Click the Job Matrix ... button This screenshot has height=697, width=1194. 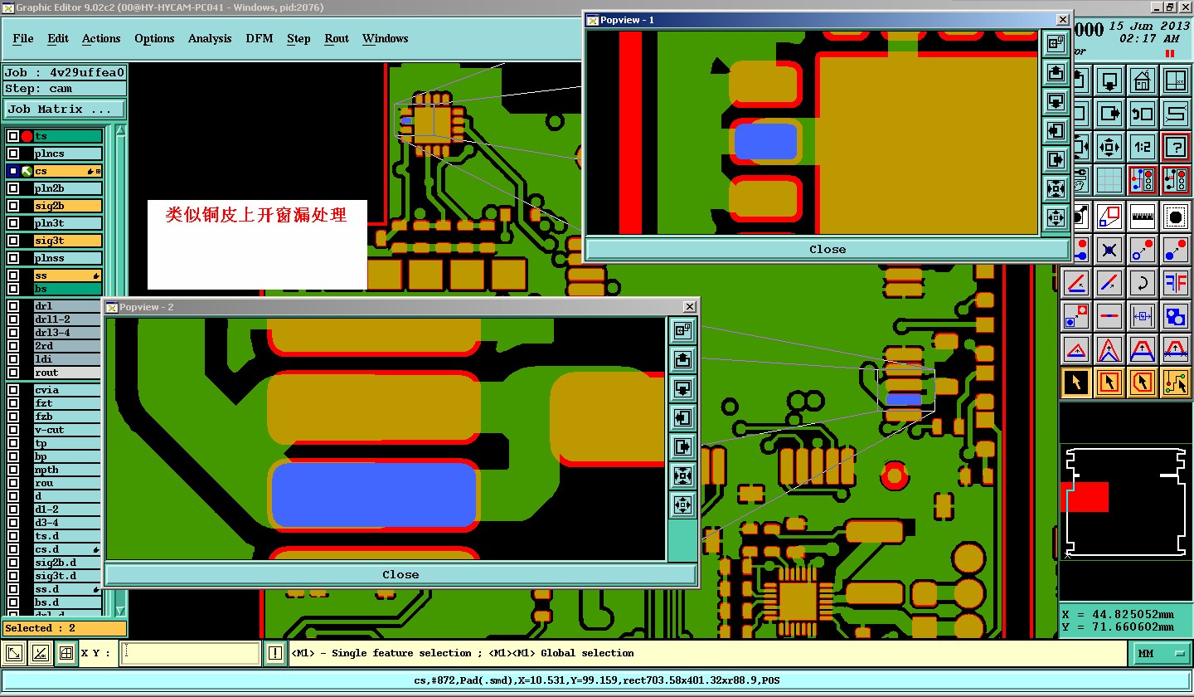[x=65, y=110]
